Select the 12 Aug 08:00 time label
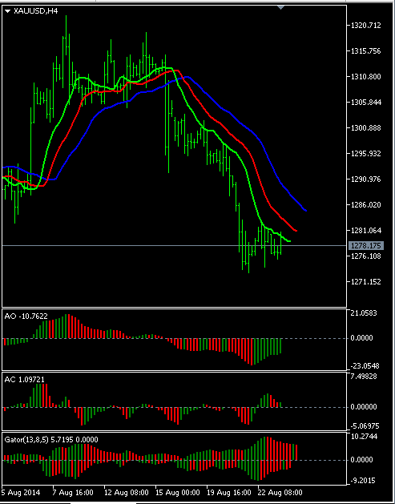This screenshot has height=504, width=395. pos(127,493)
